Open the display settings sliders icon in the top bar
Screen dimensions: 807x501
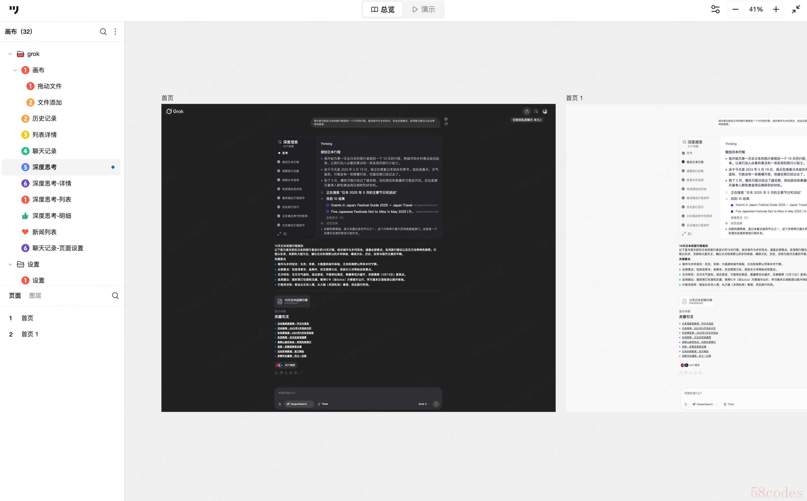715,9
